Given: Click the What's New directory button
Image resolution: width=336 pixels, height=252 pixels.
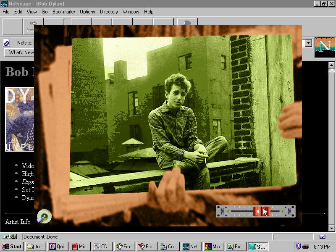Looking at the screenshot, I should click(19, 52).
